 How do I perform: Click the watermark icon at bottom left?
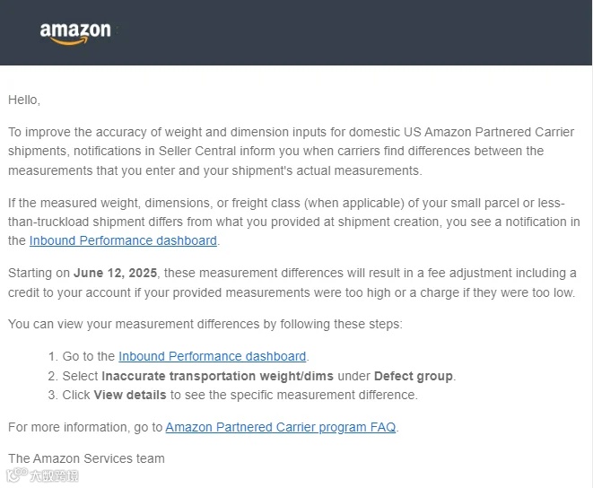pyautogui.click(x=16, y=476)
